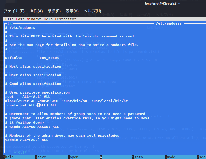
Task: Click the 'See the man page' comment line
Action: click(x=72, y=45)
